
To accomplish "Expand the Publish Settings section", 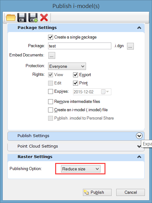I will click(139, 136).
